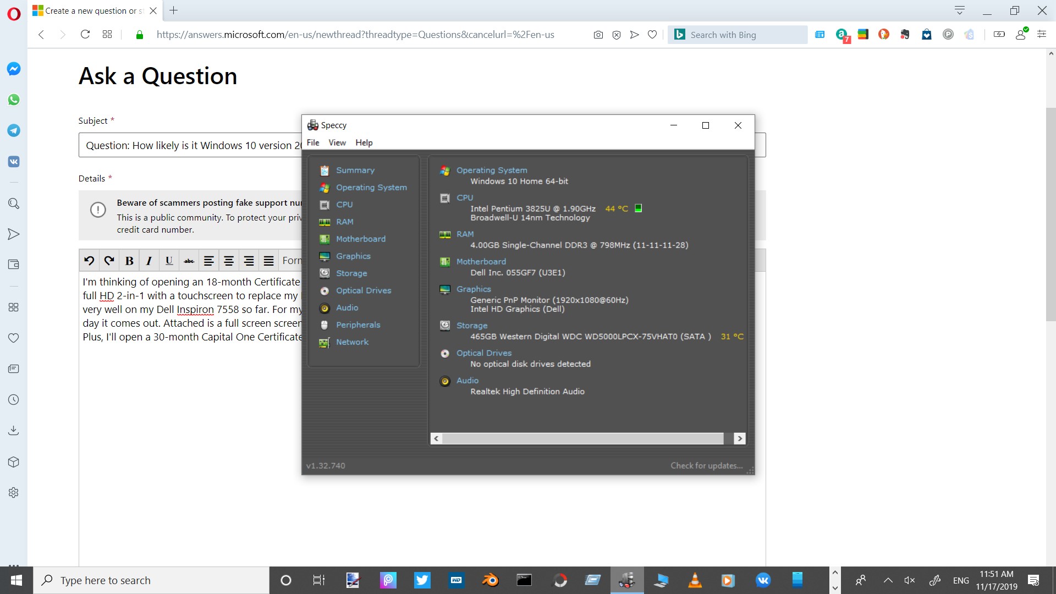Open Task View on taskbar
1056x594 pixels.
pyautogui.click(x=319, y=580)
